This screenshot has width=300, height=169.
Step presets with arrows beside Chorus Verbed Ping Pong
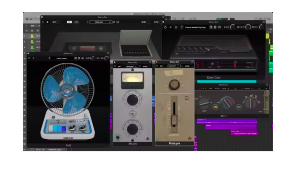pyautogui.click(x=182, y=27)
